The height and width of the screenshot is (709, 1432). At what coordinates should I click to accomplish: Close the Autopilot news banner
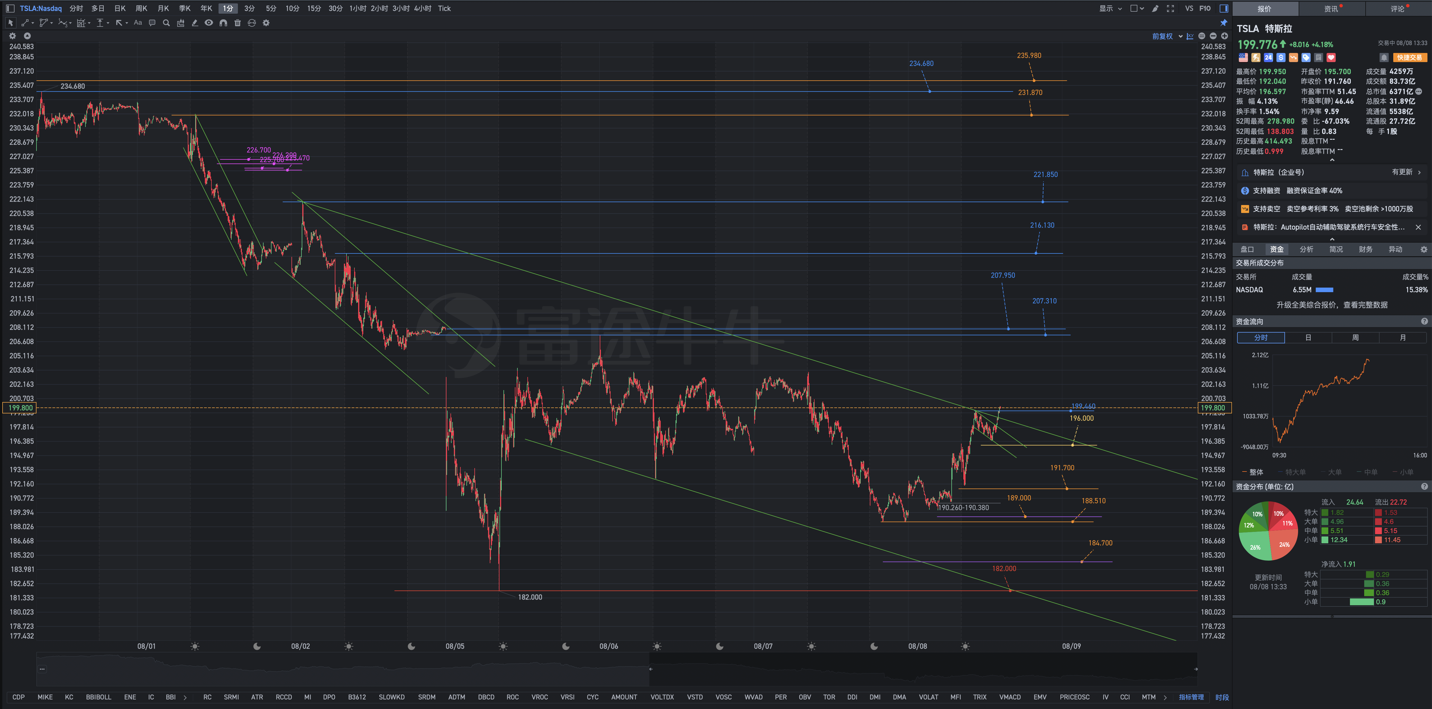tap(1418, 227)
